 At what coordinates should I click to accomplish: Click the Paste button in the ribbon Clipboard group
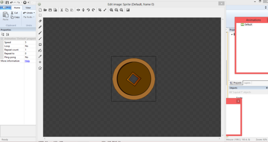coord(6,16)
